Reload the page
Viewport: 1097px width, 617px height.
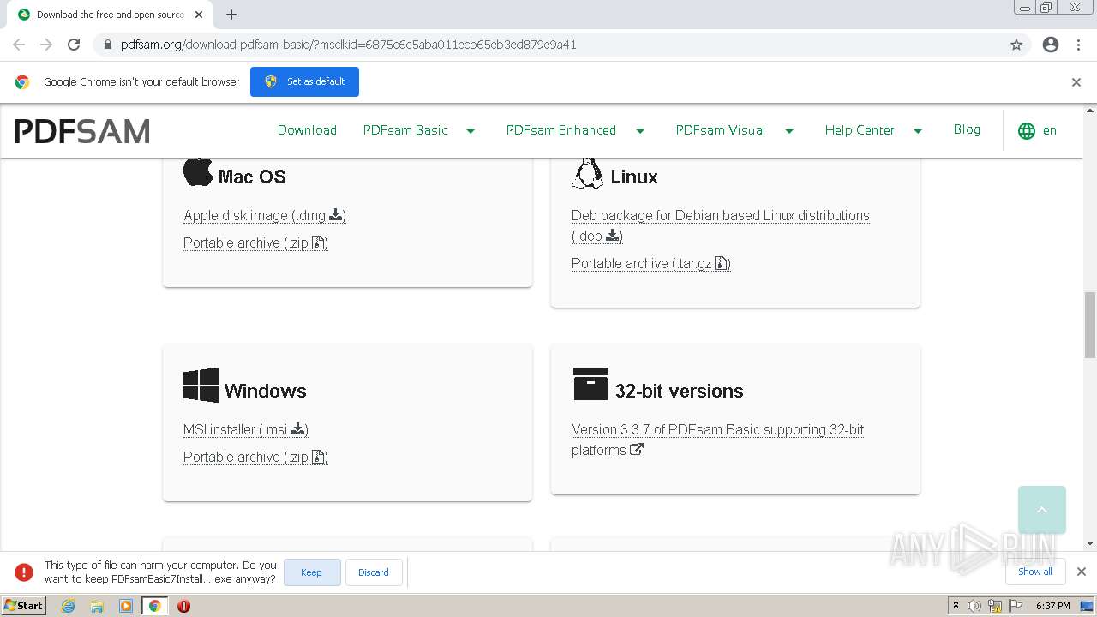pyautogui.click(x=74, y=45)
